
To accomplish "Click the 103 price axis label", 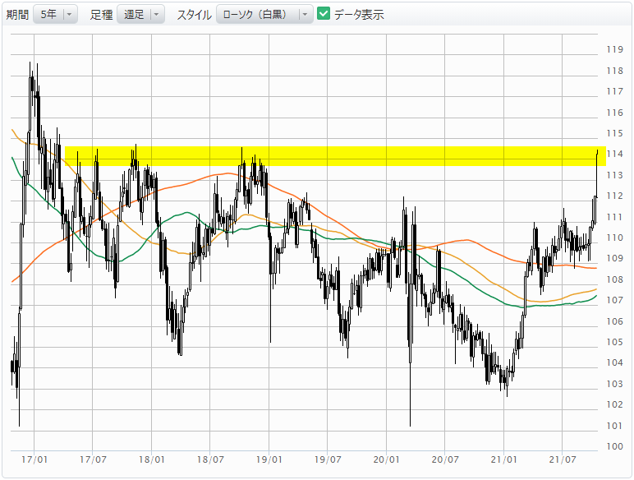I will click(614, 384).
